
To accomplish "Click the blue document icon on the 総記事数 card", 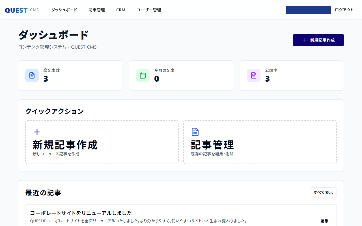I will point(32,75).
